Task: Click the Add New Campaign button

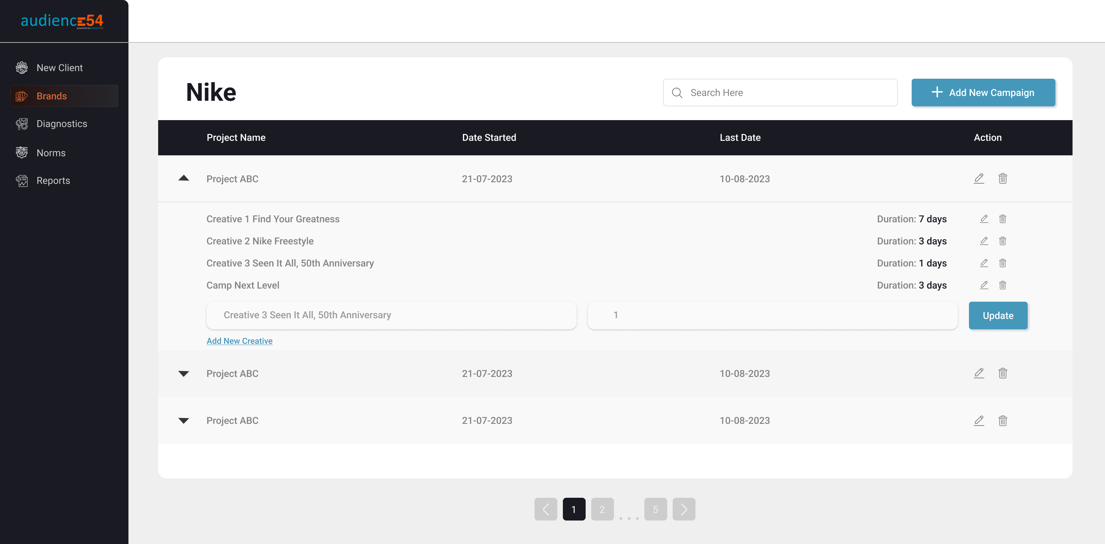Action: point(983,93)
